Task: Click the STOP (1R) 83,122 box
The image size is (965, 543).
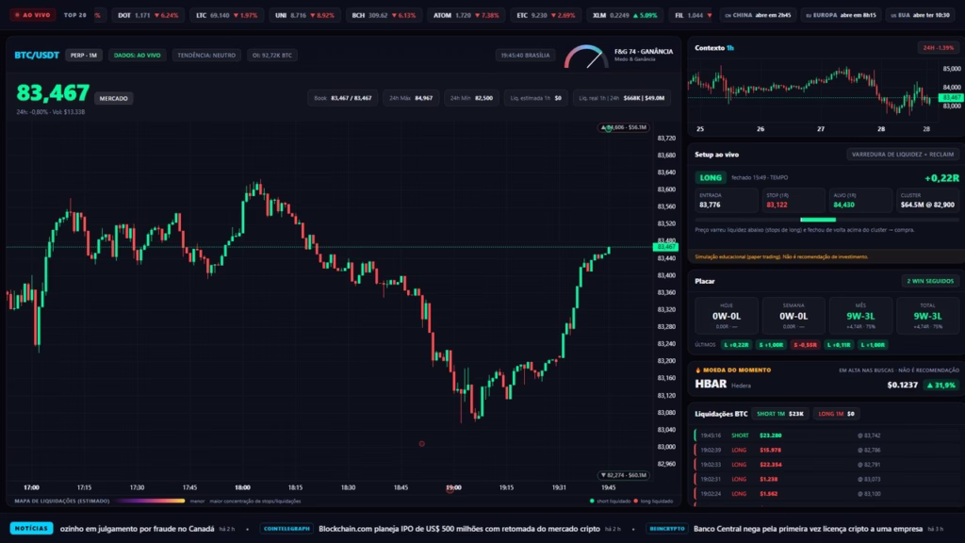Action: click(793, 201)
